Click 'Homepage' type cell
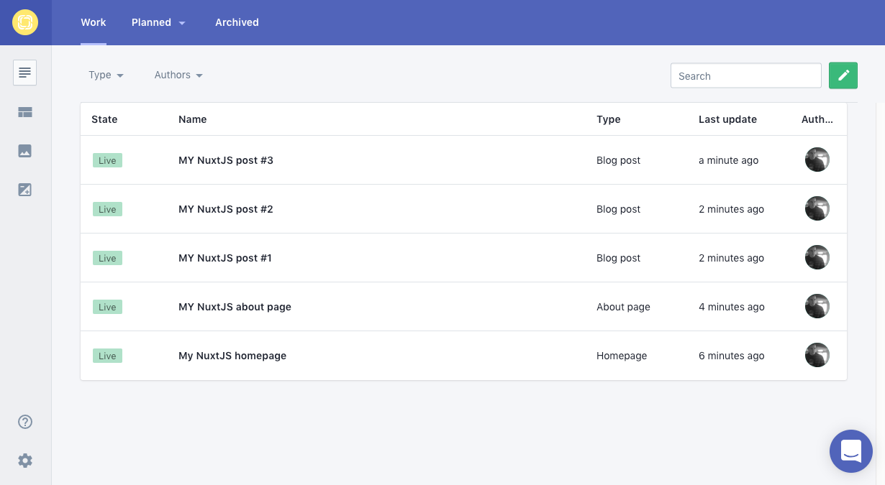This screenshot has height=485, width=885. (622, 356)
